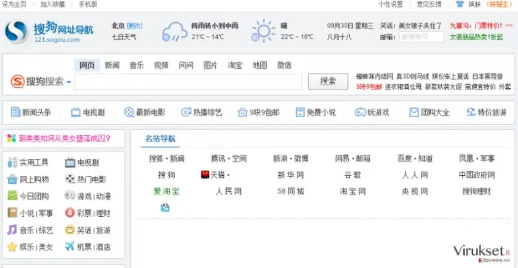Select the 音乐 search tab
Viewport: 518px width, 268px height.
click(136, 65)
